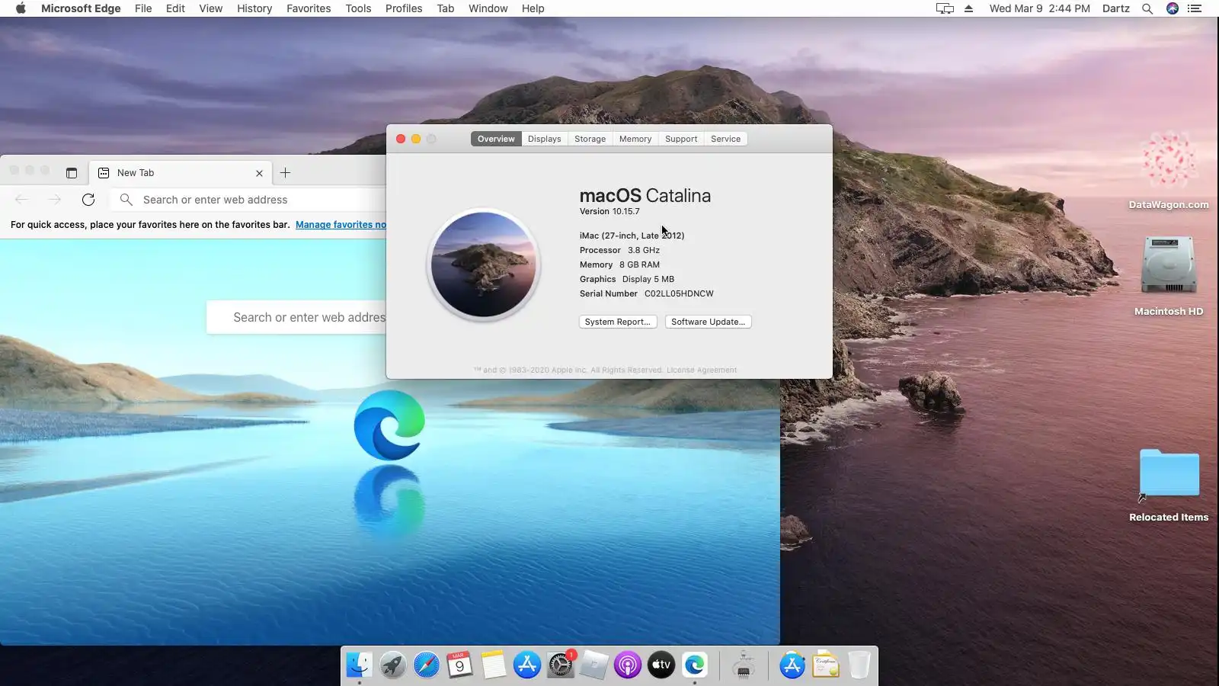Open Safari from the Dock
1219x686 pixels.
click(427, 665)
